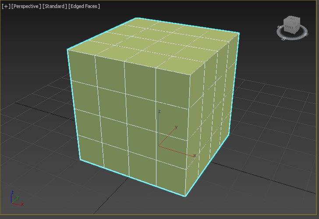Open the Edged Faces per-view menu
Screen dimensions: 319x219
85,6
